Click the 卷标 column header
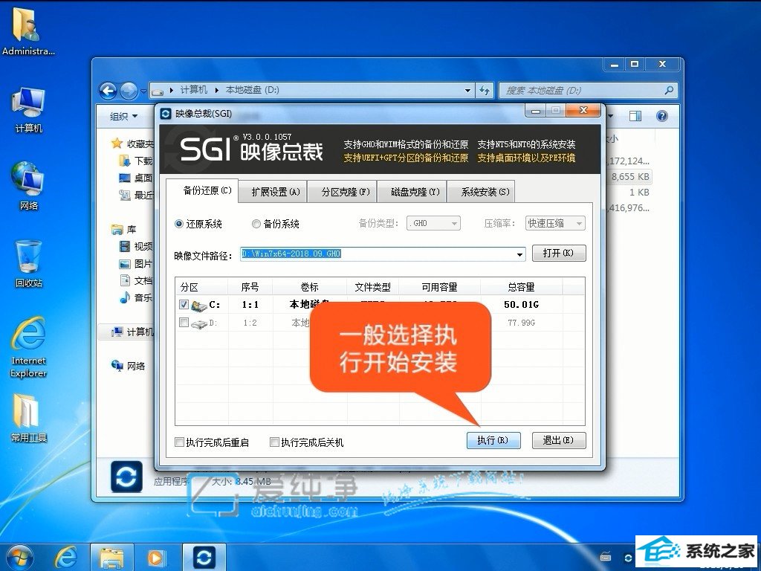Viewport: 761px width, 571px height. [x=310, y=287]
